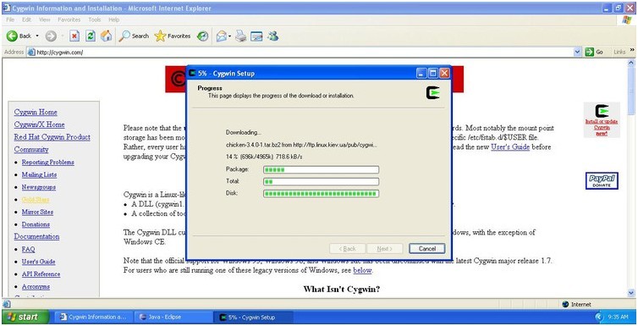Click the Stop loading icon

74,36
